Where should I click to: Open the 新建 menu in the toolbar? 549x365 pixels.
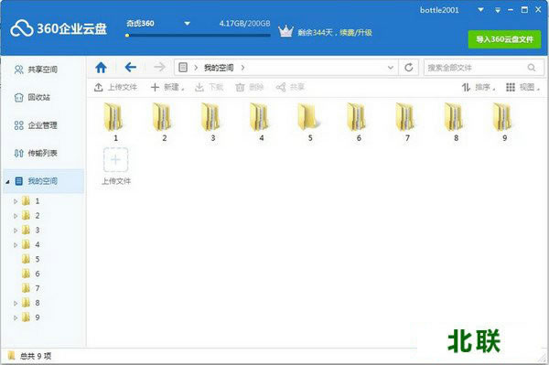167,87
